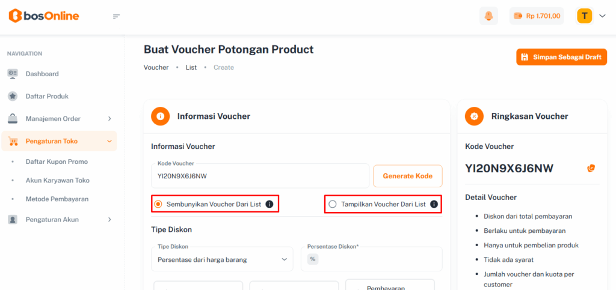616x290 pixels.
Task: Open the Tipe Diskon dropdown
Action: pos(221,259)
